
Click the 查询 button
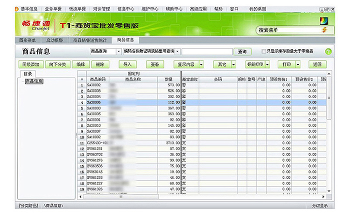pyautogui.click(x=242, y=52)
